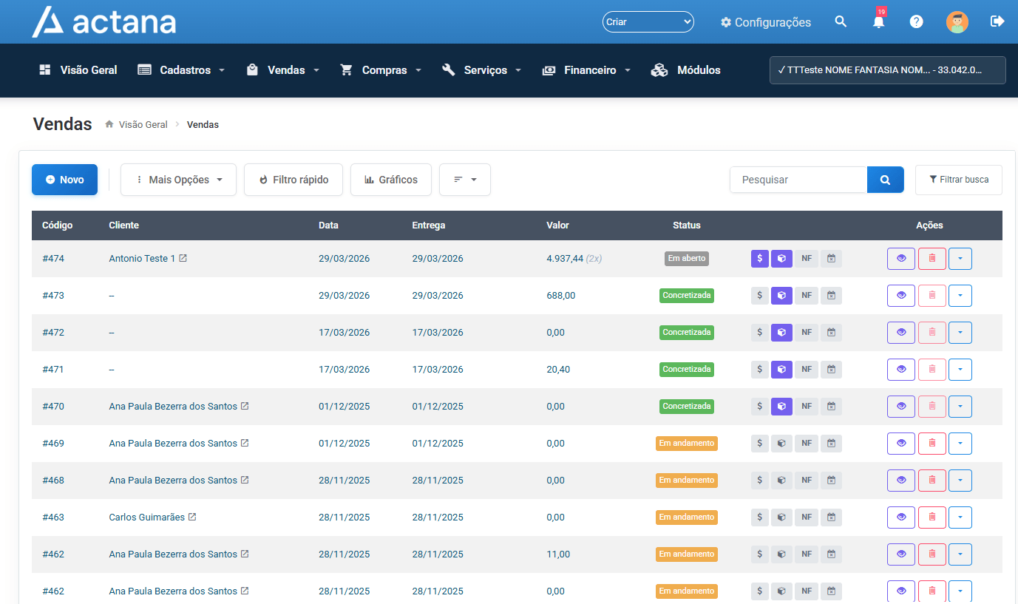Click the logout icon in top bar
The image size is (1018, 604).
[x=997, y=21]
